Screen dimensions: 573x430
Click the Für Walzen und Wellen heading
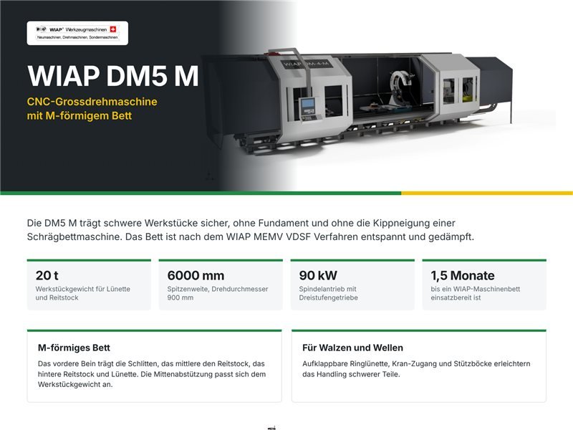pos(352,348)
